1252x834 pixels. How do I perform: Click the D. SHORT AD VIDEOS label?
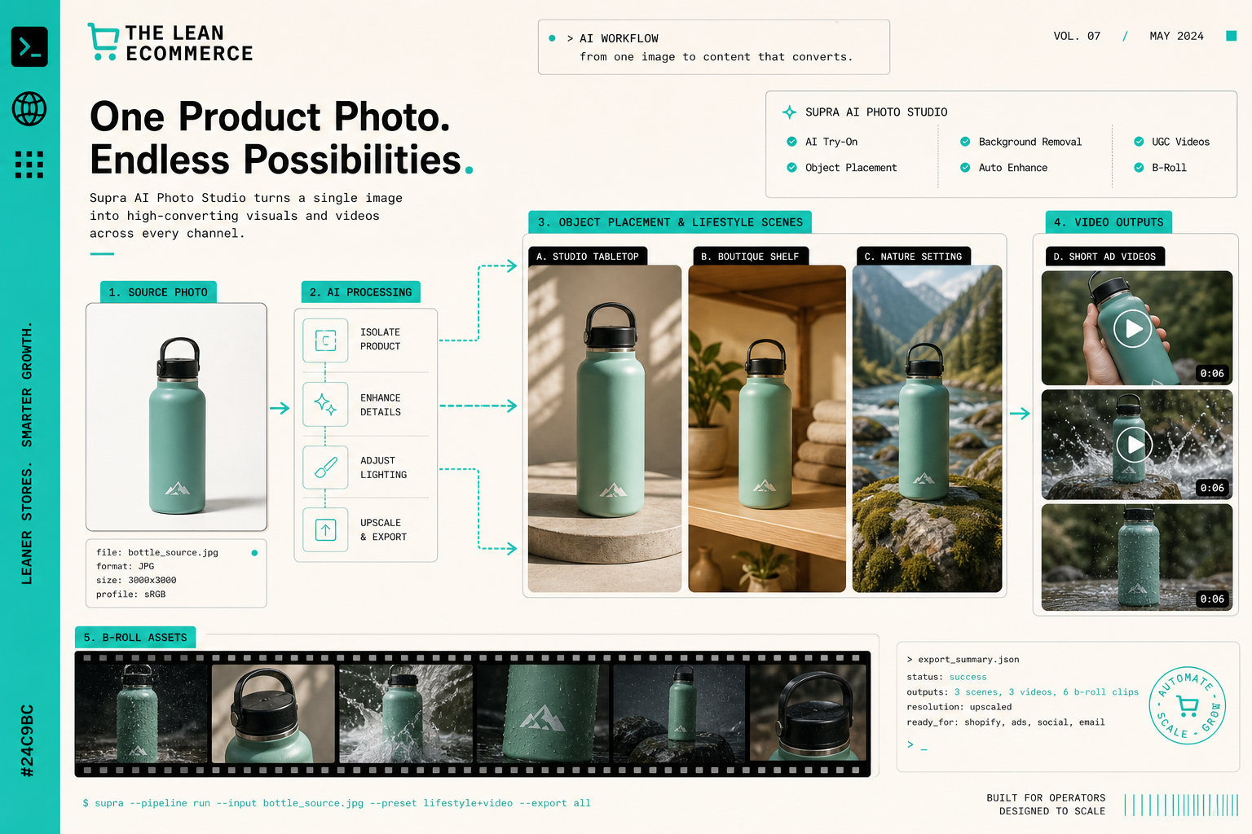tap(1104, 257)
